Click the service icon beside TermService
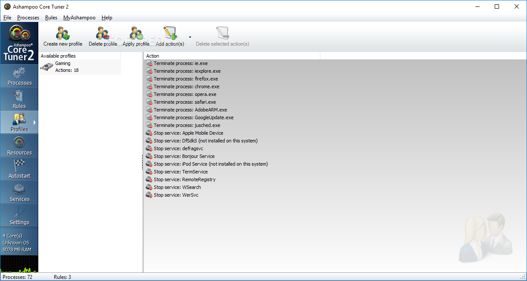This screenshot has height=281, width=527. [x=149, y=172]
